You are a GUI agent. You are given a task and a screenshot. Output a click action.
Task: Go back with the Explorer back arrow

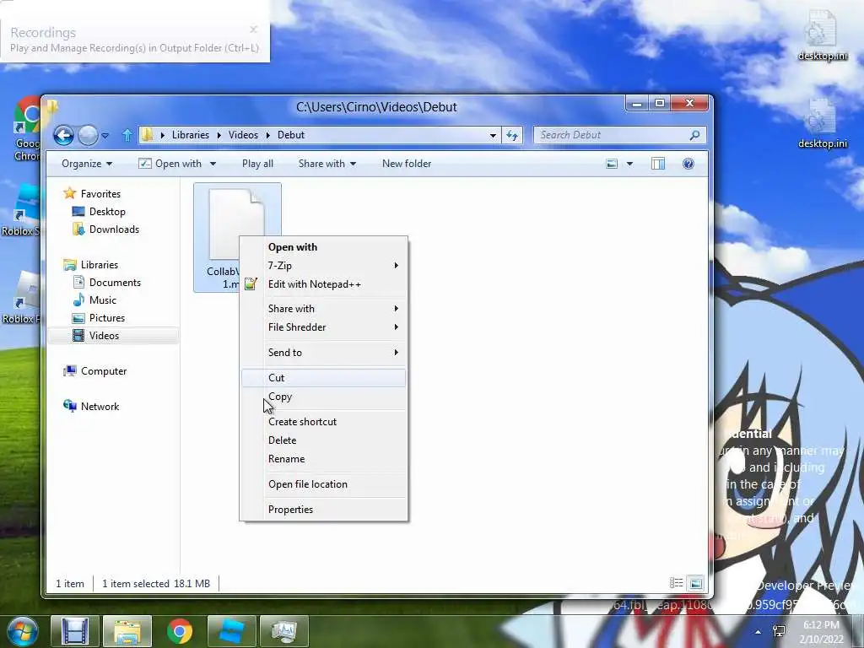[x=63, y=135]
